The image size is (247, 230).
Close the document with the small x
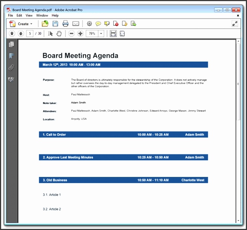click(x=238, y=16)
